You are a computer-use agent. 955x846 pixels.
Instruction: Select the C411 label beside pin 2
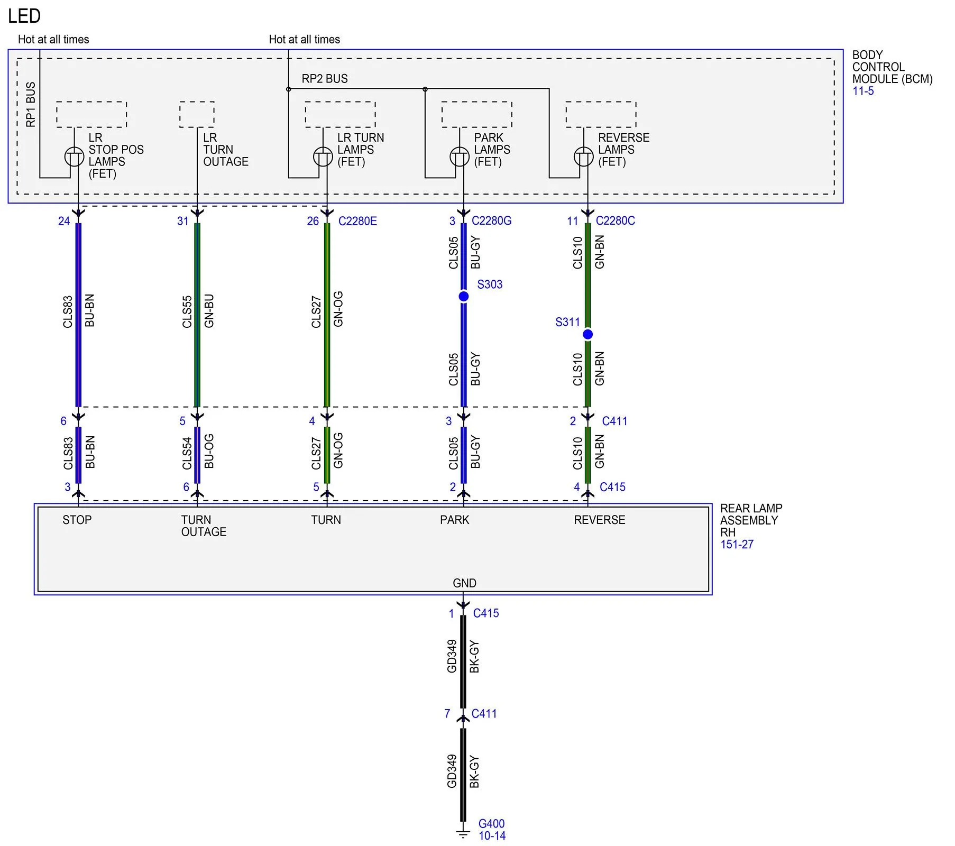click(x=614, y=421)
